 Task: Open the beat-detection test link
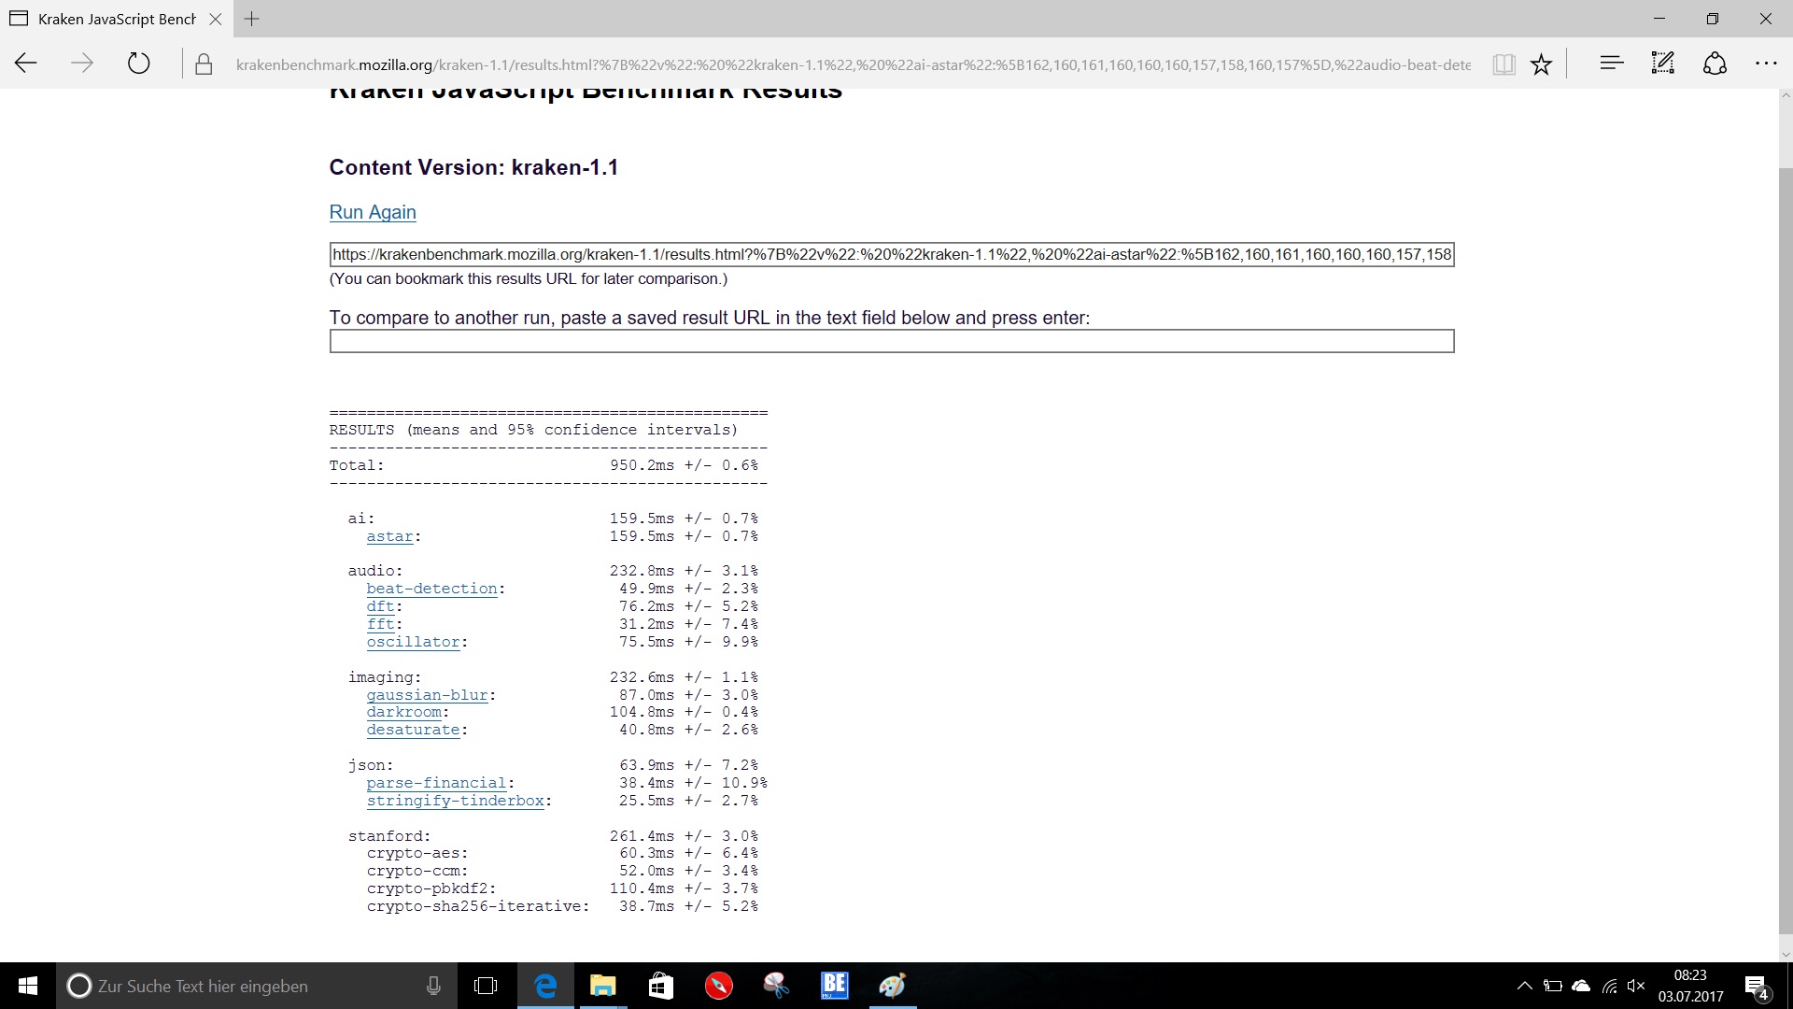coord(431,589)
